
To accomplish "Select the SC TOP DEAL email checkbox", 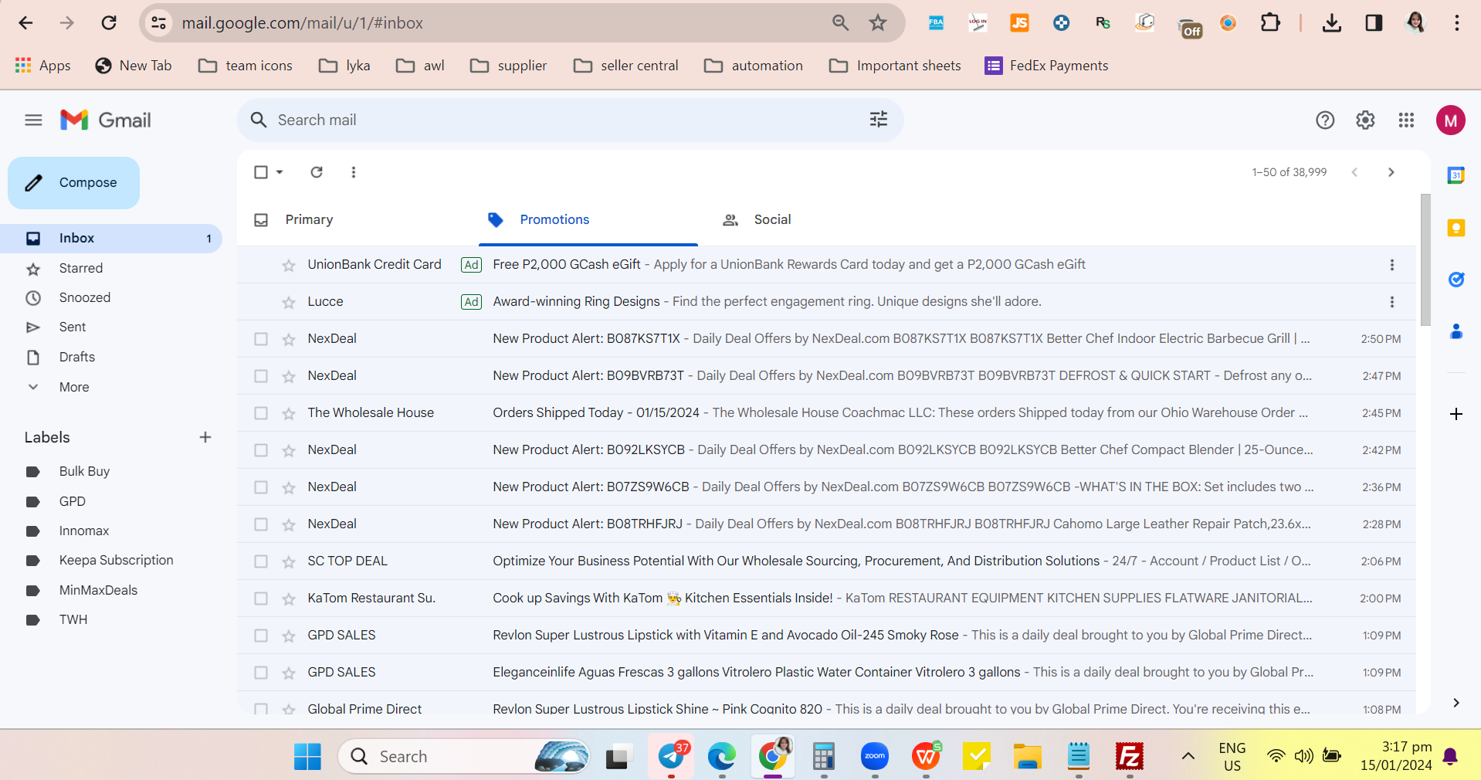I will click(x=261, y=561).
